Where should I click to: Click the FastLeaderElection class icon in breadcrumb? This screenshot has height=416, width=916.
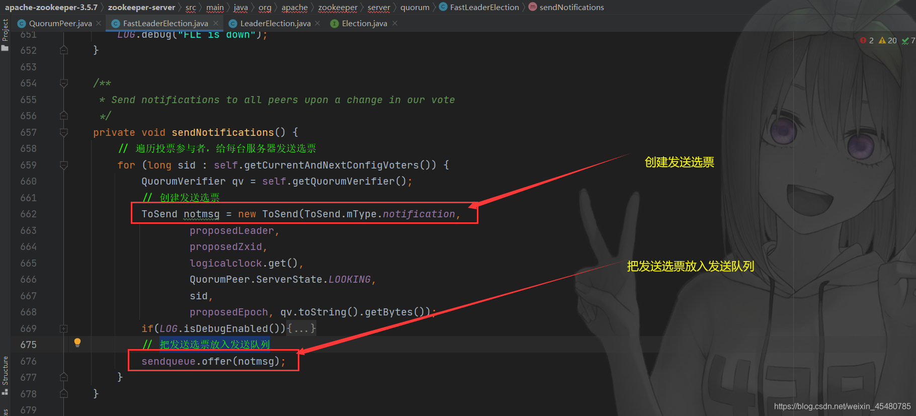pyautogui.click(x=443, y=7)
